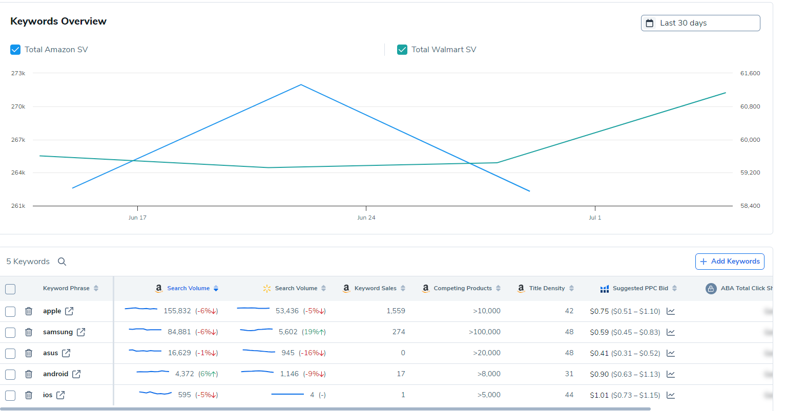
Task: Click the asus Walmart search volume 945
Action: tap(288, 353)
